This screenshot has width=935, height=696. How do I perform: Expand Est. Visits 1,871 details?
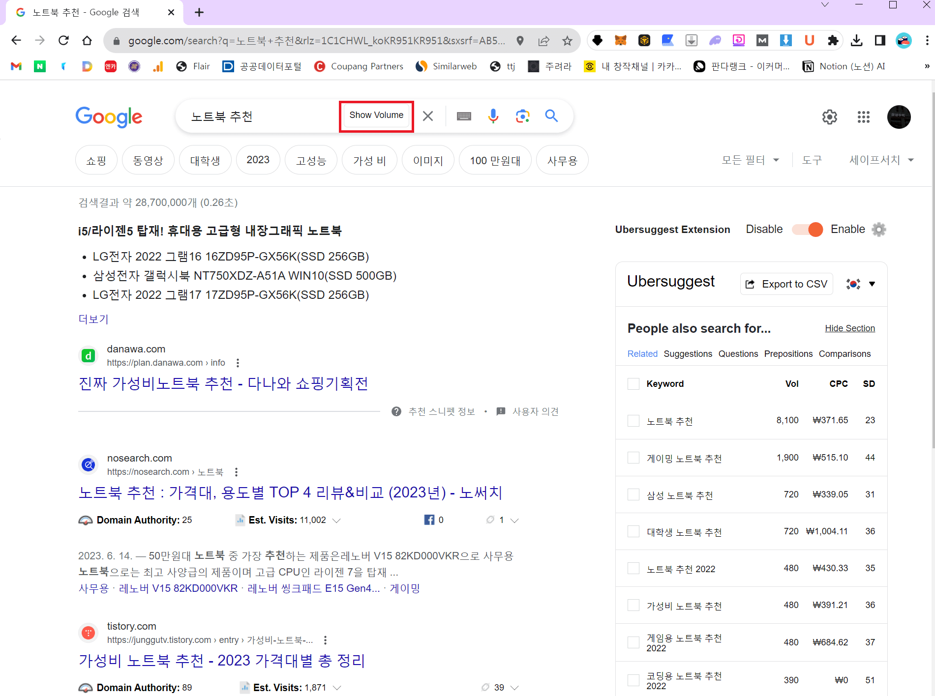click(x=337, y=688)
